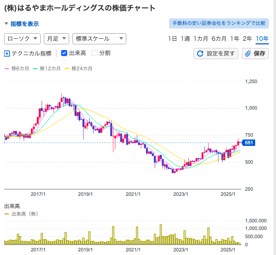This screenshot has width=276, height=255.
Task: Uncheck the 出来高 checkbox
Action: pos(64,53)
